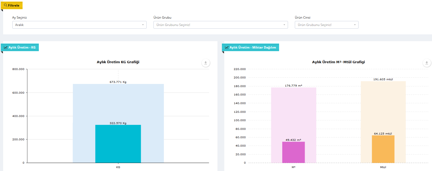
Task: Click the Aylık Üretim KG Grafiği title
Action: [x=118, y=62]
